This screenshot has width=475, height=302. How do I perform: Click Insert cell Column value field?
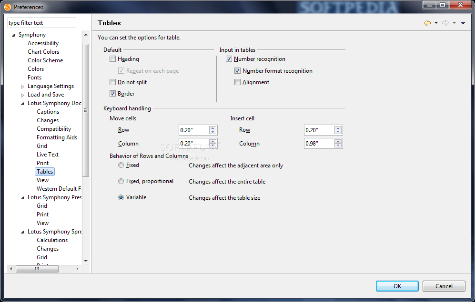click(x=319, y=143)
